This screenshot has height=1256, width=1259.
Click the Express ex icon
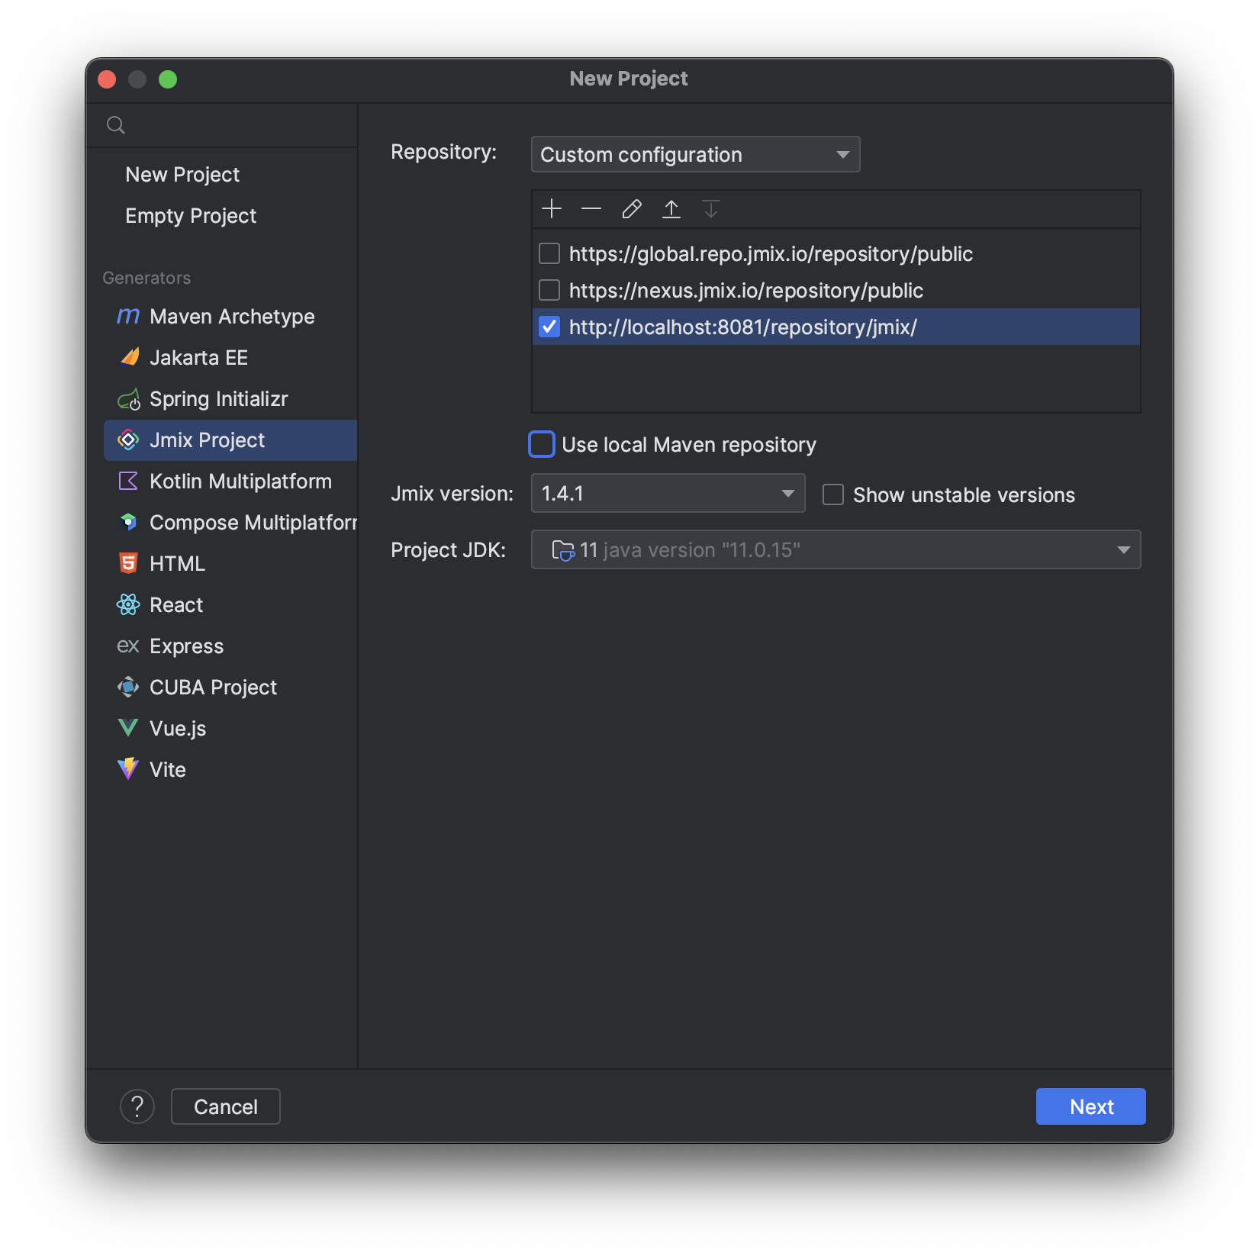(x=128, y=646)
